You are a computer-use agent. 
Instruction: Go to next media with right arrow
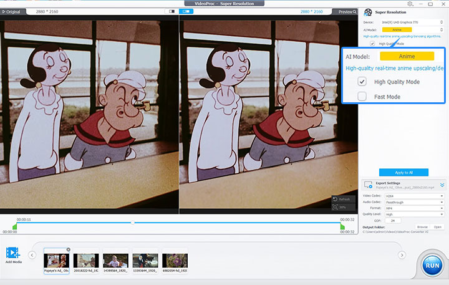(402, 255)
